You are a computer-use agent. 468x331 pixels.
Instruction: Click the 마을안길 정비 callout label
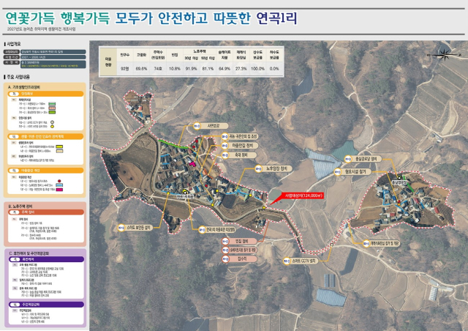(x=243, y=146)
